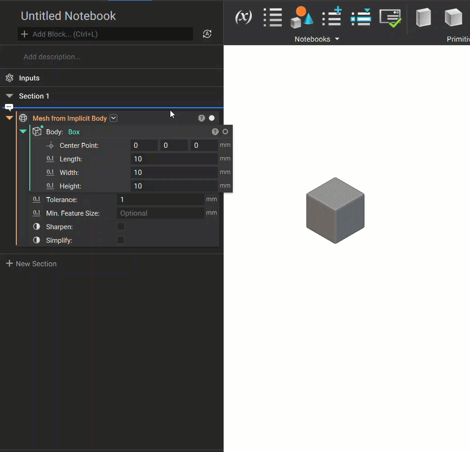Collapse Section 1 with its triangle
The width and height of the screenshot is (470, 452).
coord(9,96)
